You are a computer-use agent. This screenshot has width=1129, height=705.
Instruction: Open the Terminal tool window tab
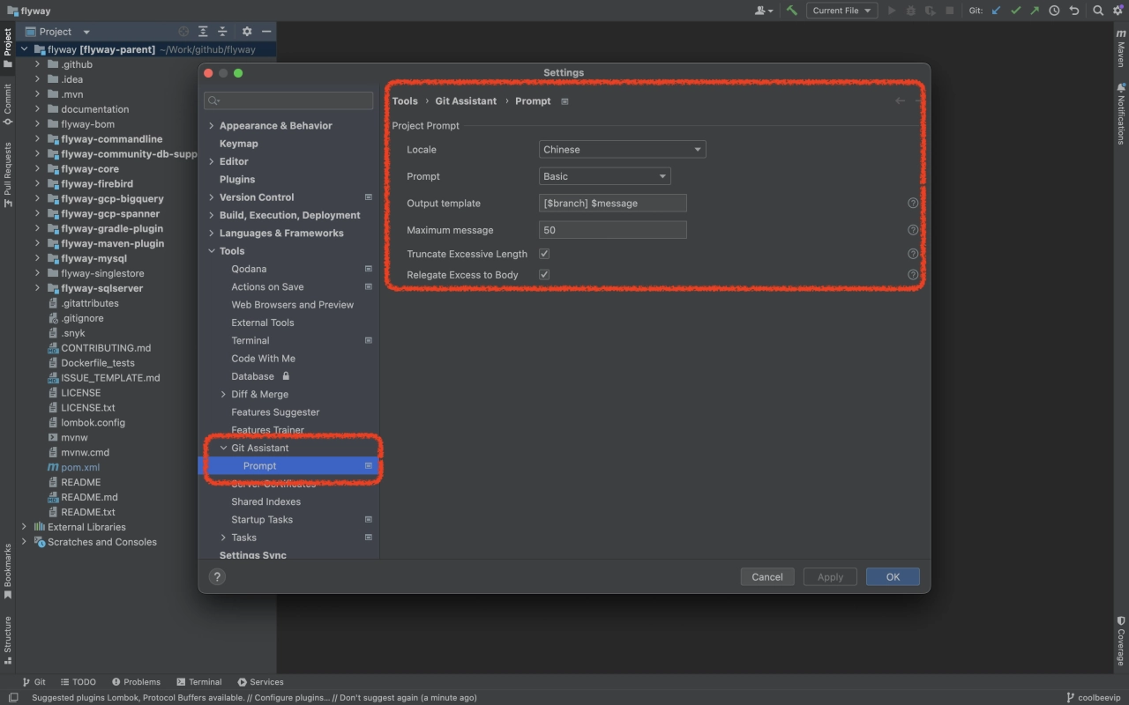coord(198,681)
